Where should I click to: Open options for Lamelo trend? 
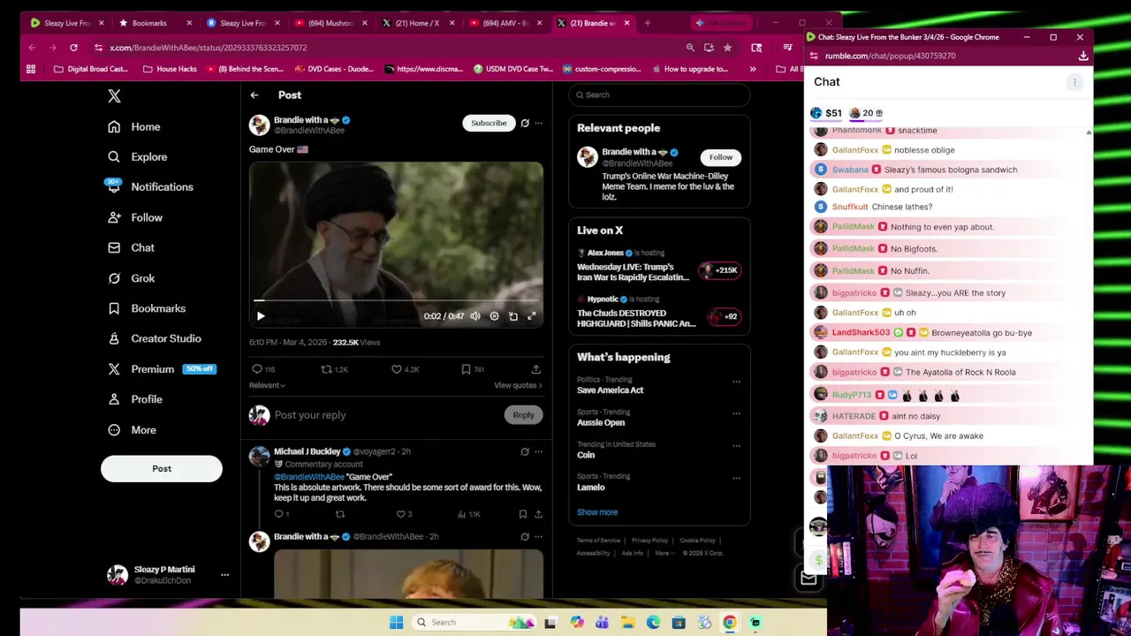pyautogui.click(x=736, y=478)
